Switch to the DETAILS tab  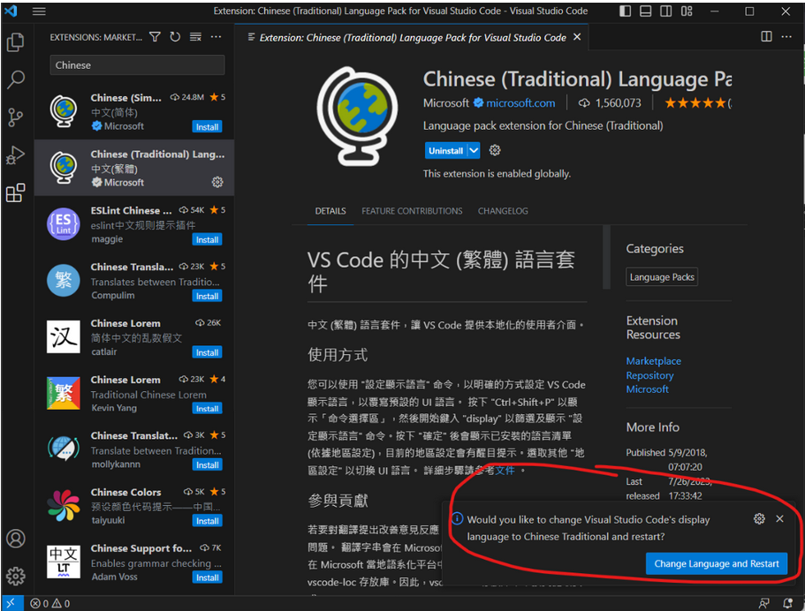tap(330, 211)
